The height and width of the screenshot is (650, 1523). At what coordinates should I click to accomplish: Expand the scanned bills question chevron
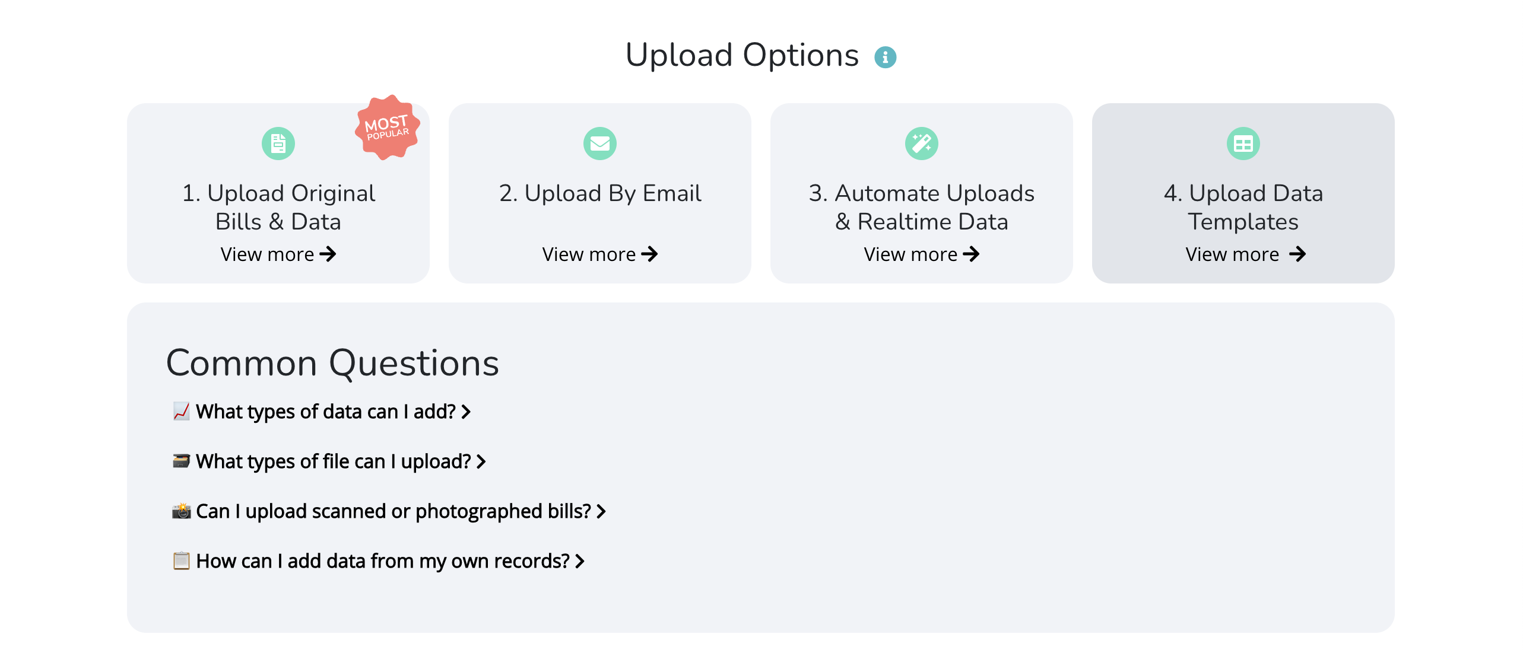click(602, 512)
